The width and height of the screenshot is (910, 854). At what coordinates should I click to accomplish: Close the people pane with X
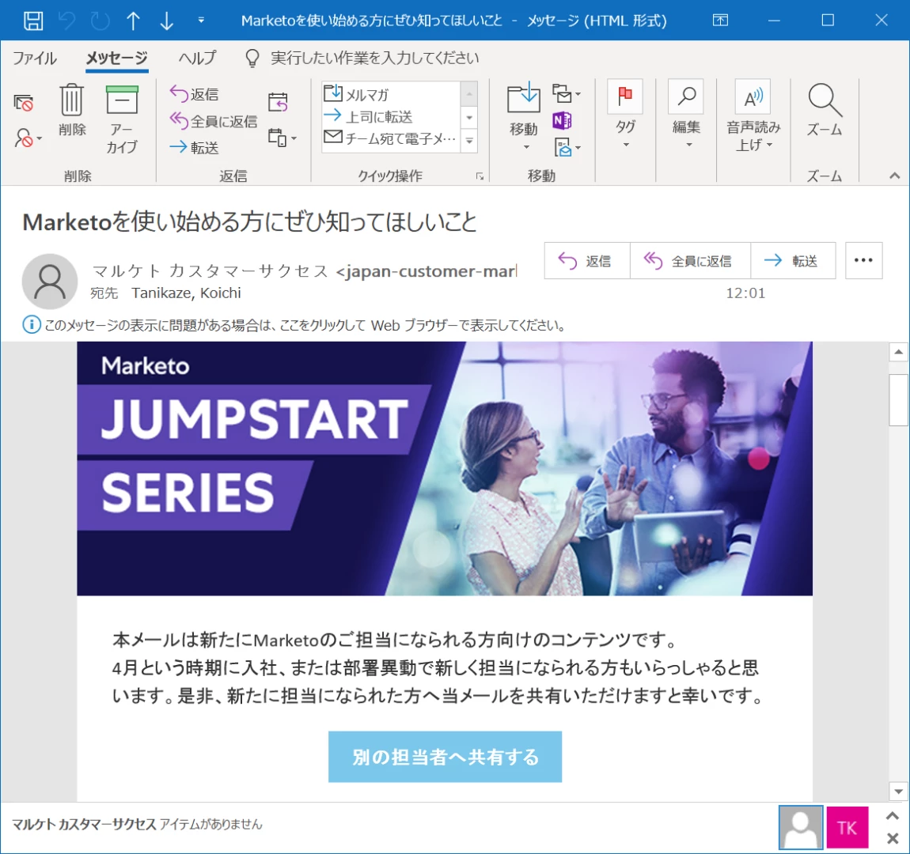pos(893,838)
